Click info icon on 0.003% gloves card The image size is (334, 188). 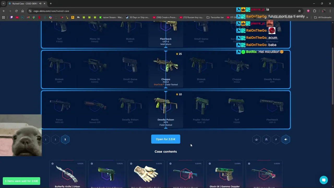click(x=131, y=164)
